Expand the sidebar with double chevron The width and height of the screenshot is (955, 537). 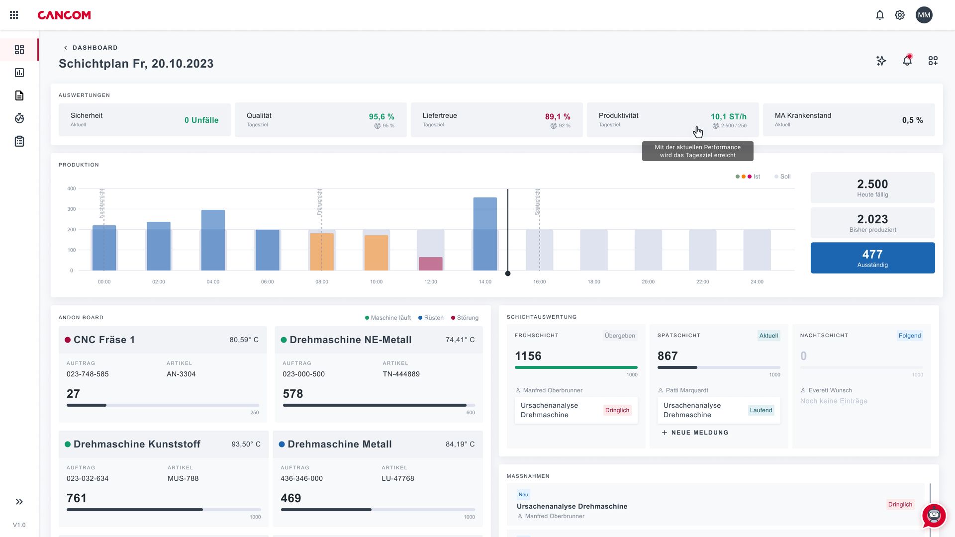(x=19, y=502)
